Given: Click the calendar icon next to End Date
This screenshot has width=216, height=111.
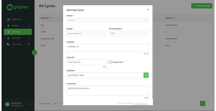Looking at the screenshot, I should pos(146,75).
